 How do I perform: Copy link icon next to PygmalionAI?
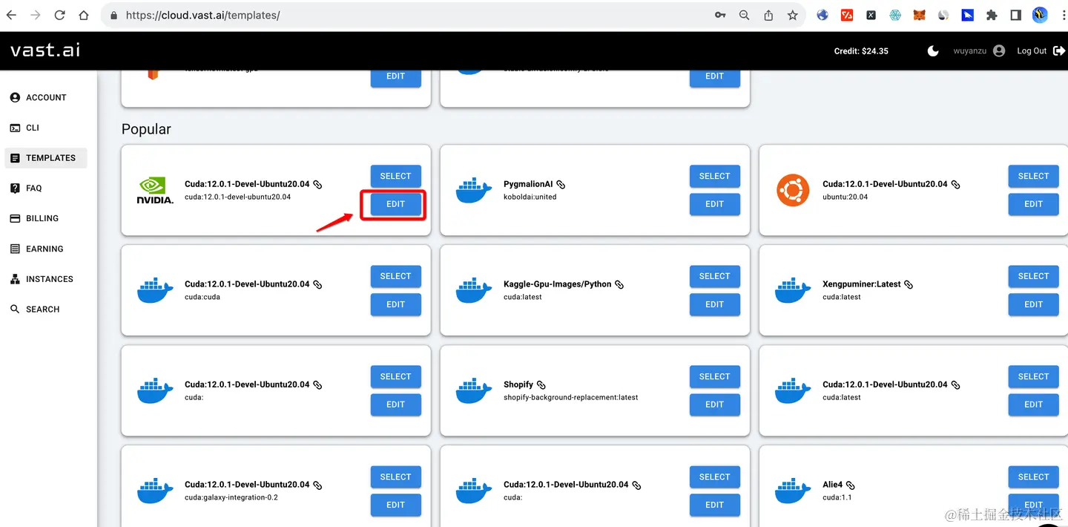[x=561, y=184]
